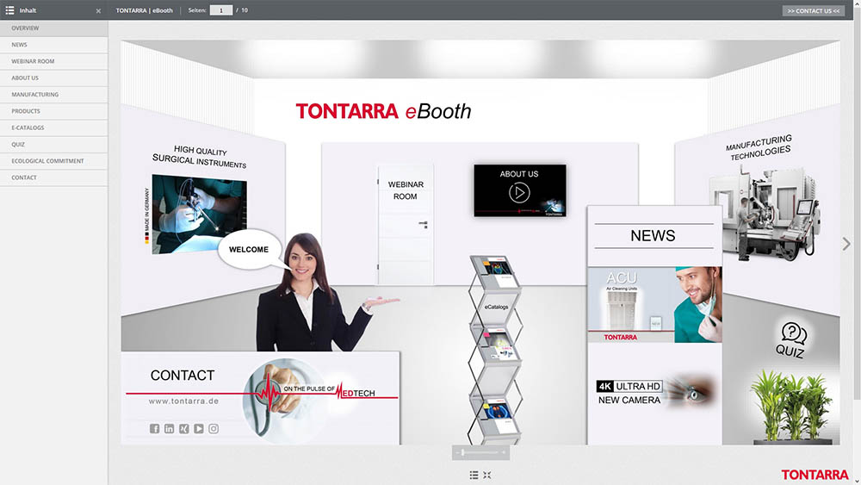Image resolution: width=861 pixels, height=485 pixels.
Task: Open the Quiz speech bubble icon
Action: (x=793, y=333)
